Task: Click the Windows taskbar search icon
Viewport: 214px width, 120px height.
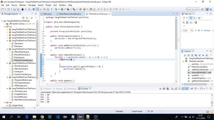Action: point(11,117)
